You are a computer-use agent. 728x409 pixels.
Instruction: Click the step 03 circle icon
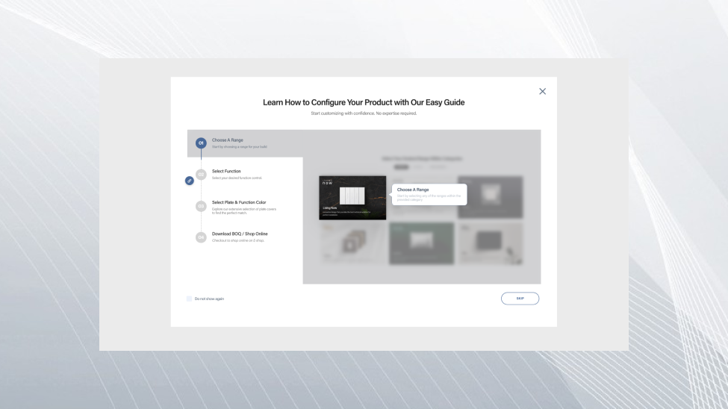point(200,206)
